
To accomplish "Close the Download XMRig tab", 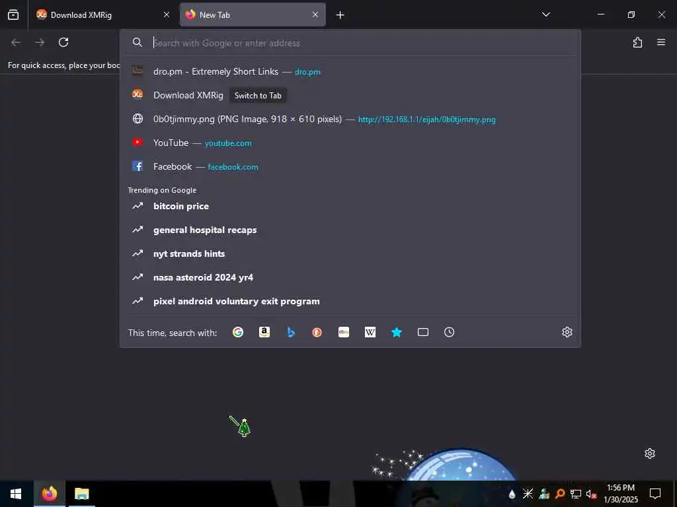I will point(166,15).
